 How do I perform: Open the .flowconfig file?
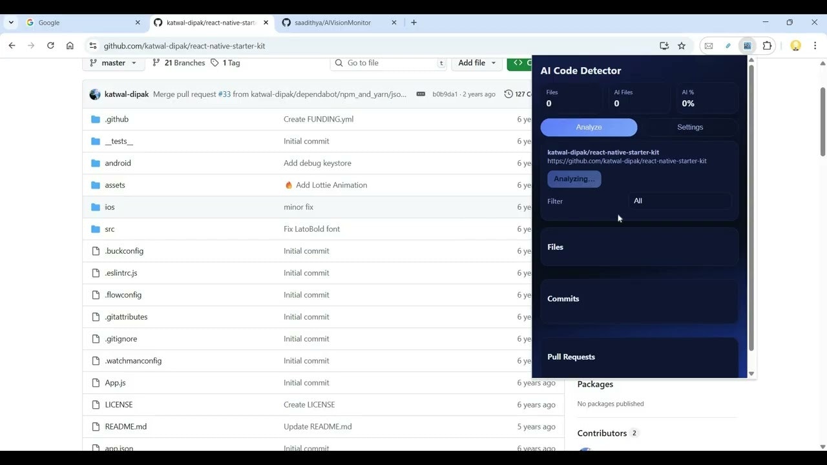(123, 294)
